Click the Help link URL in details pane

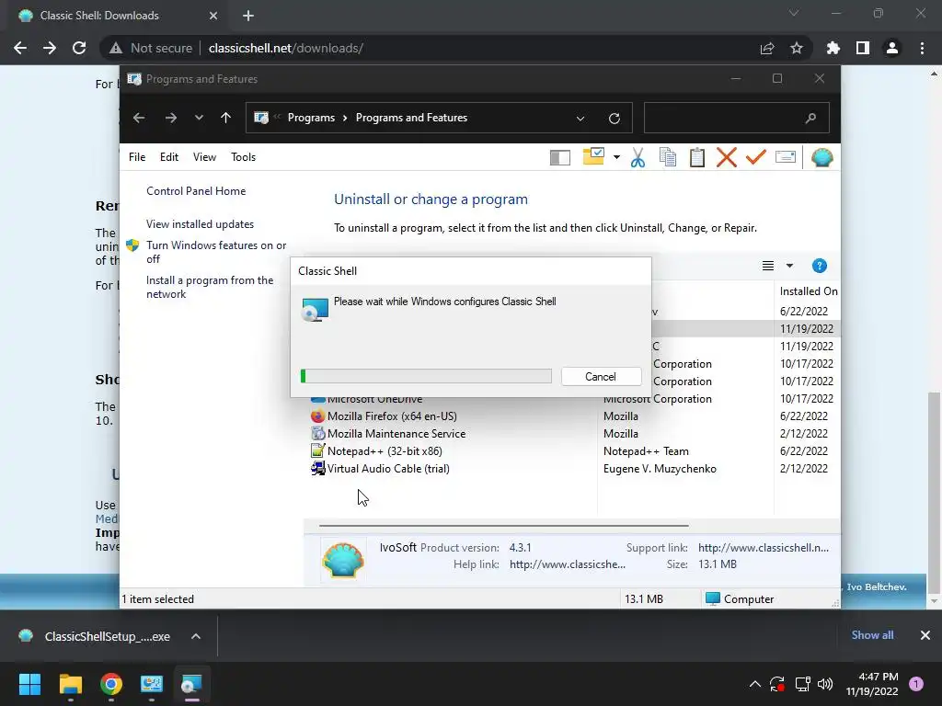point(567,564)
